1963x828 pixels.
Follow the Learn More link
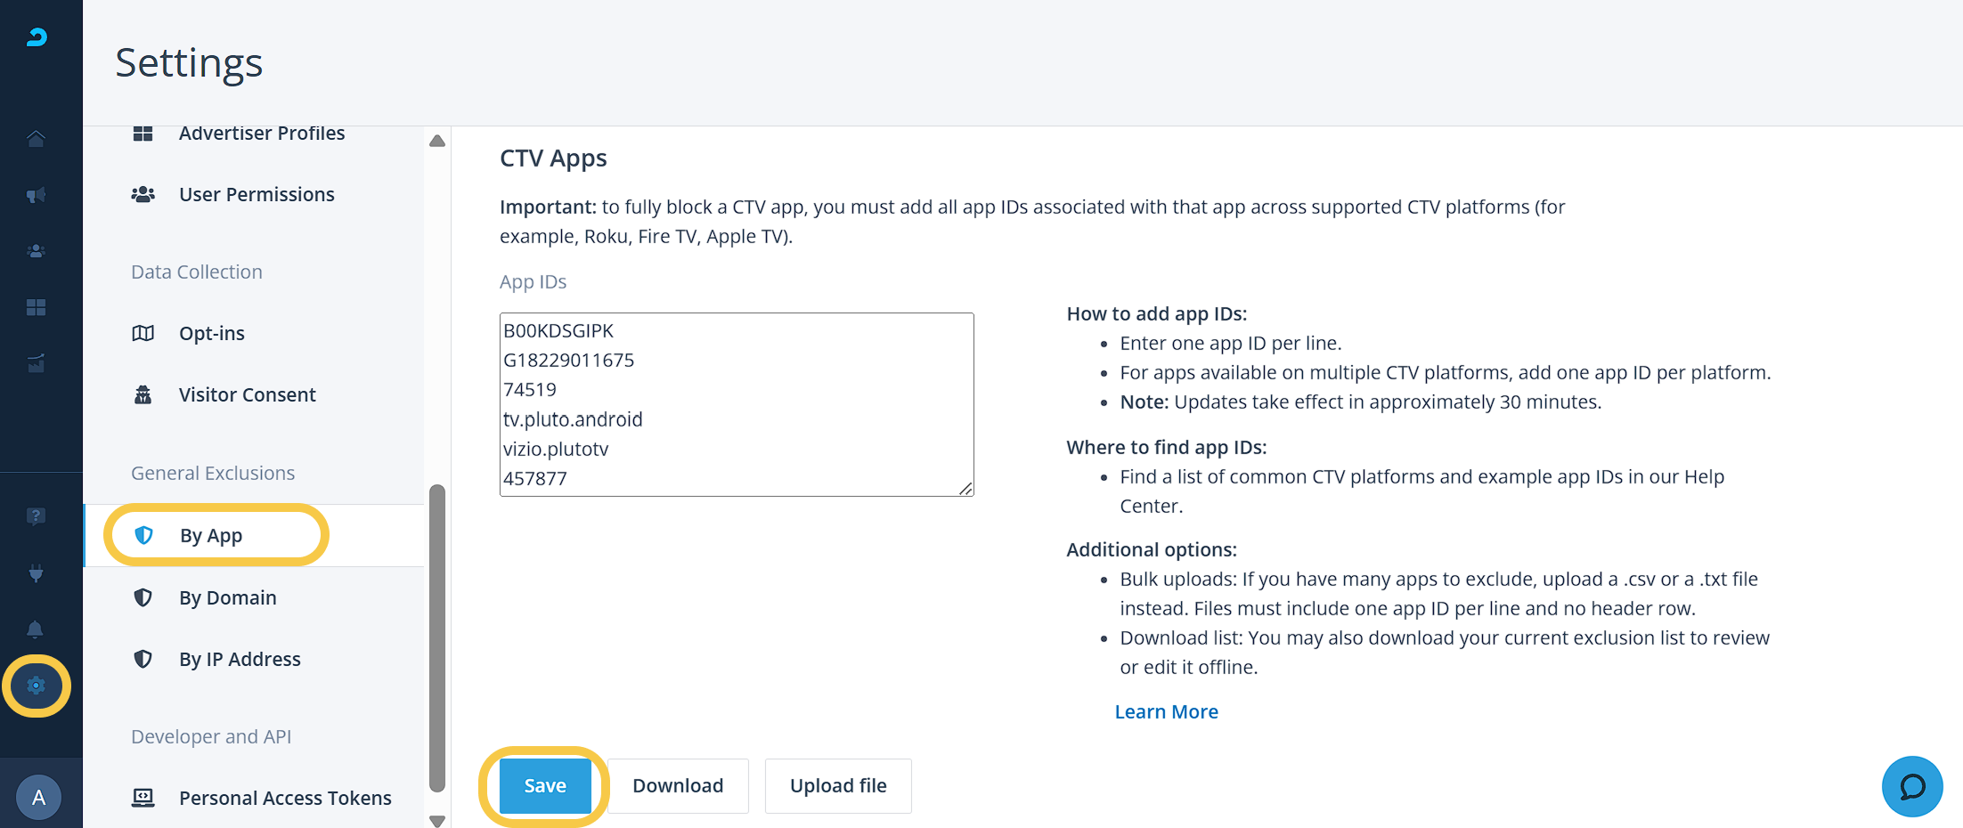pos(1166,711)
